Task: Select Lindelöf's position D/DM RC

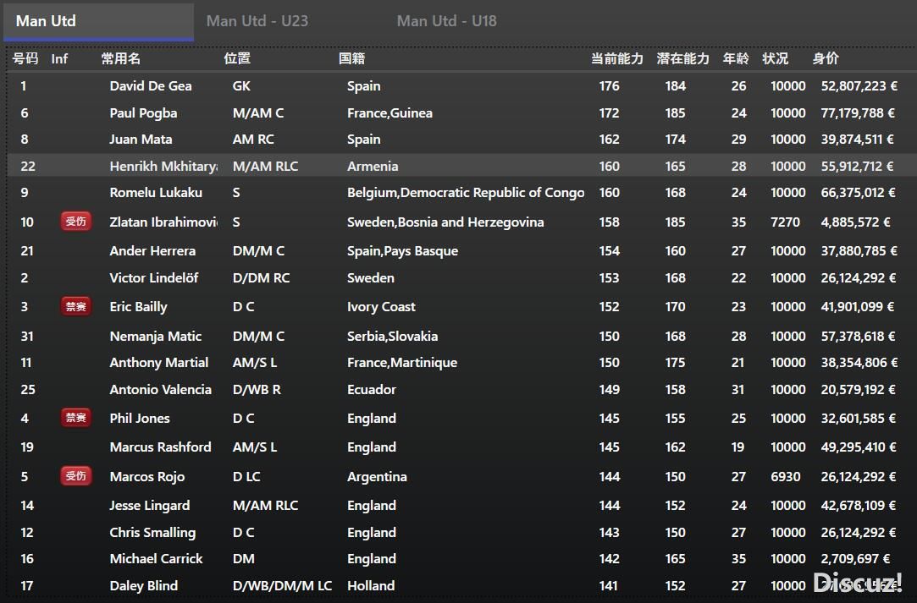Action: (261, 277)
